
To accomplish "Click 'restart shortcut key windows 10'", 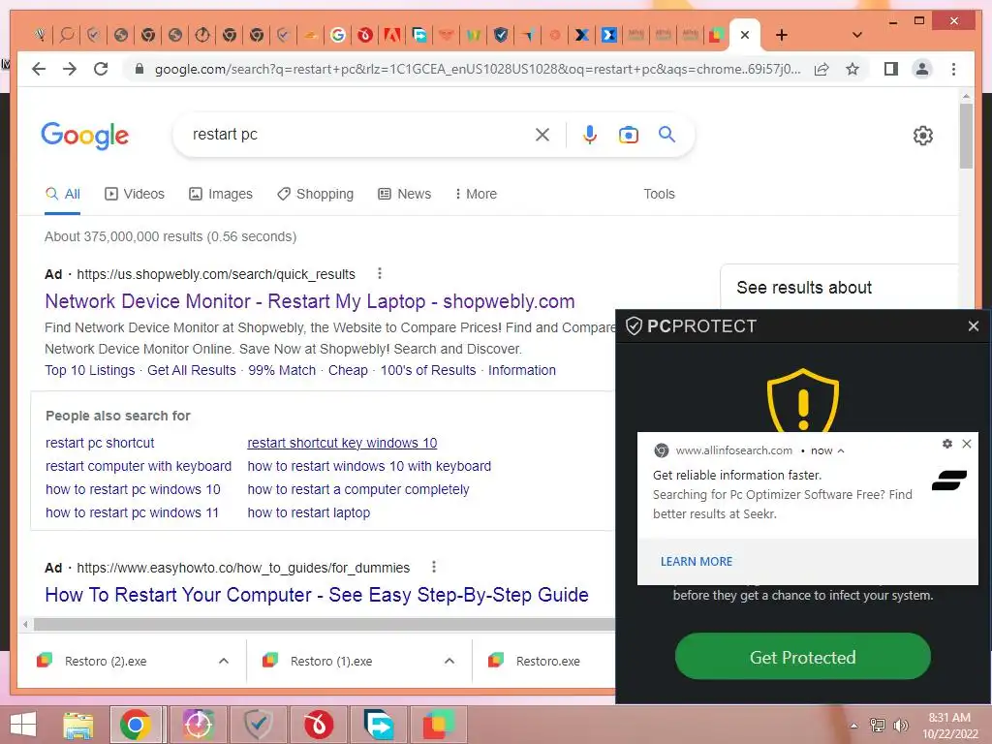I will coord(342,443).
